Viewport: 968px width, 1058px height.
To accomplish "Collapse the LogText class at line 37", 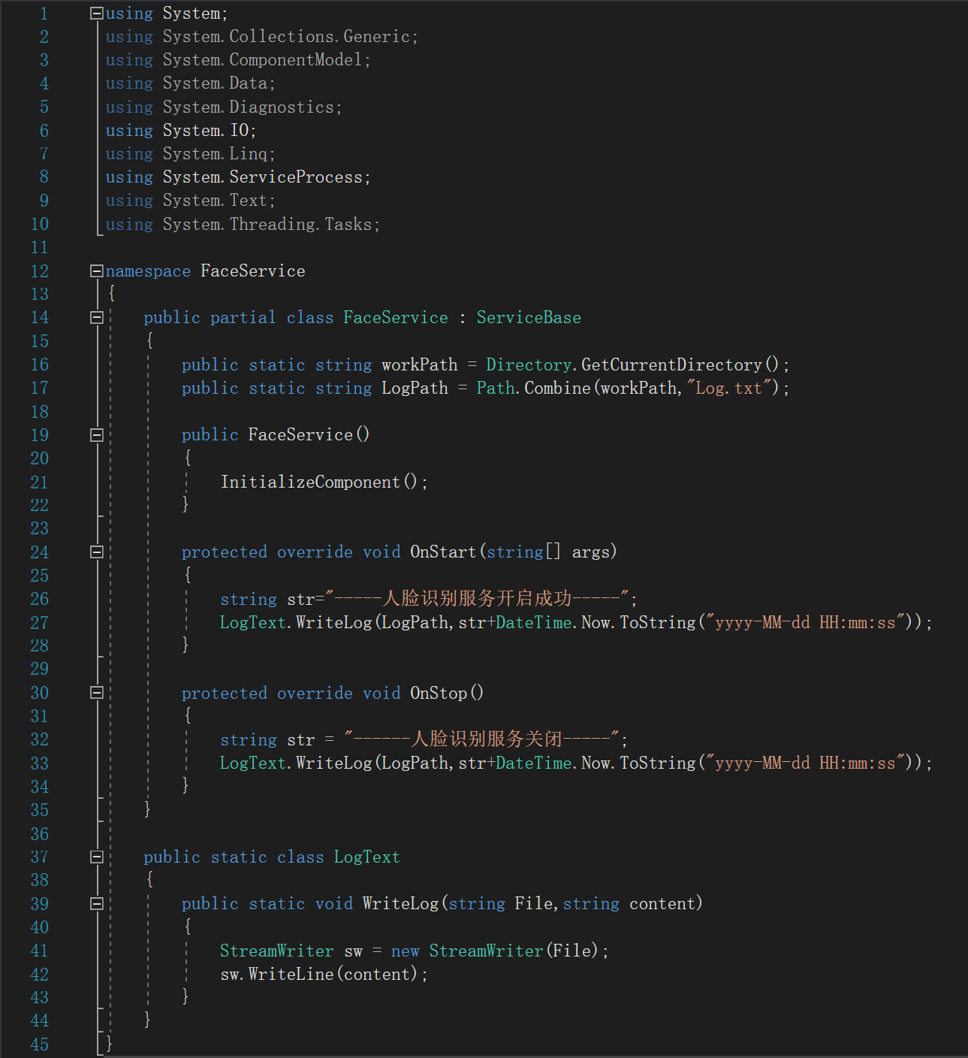I will coord(96,857).
